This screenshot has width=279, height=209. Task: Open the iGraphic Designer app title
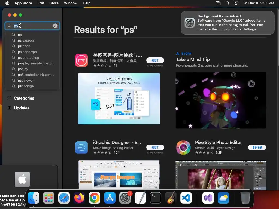[117, 143]
